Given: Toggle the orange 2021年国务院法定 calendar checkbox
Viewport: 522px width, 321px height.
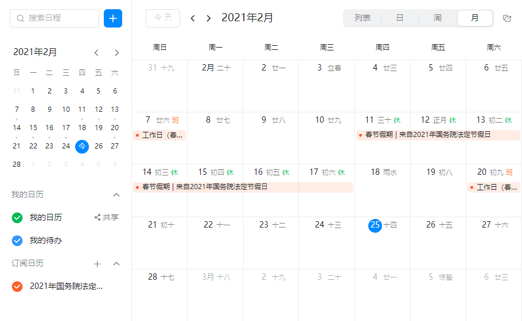Looking at the screenshot, I should click(x=17, y=286).
